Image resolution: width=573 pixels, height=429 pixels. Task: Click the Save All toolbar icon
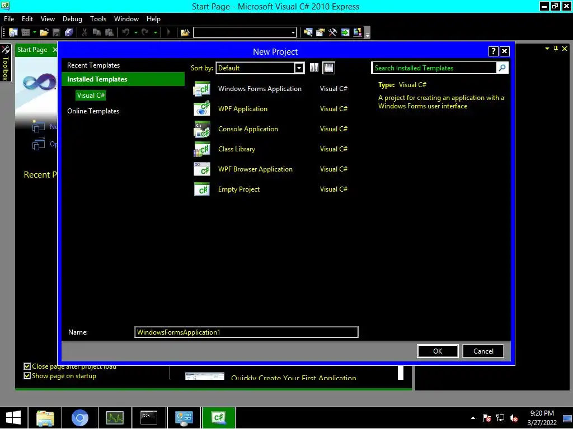pos(68,32)
